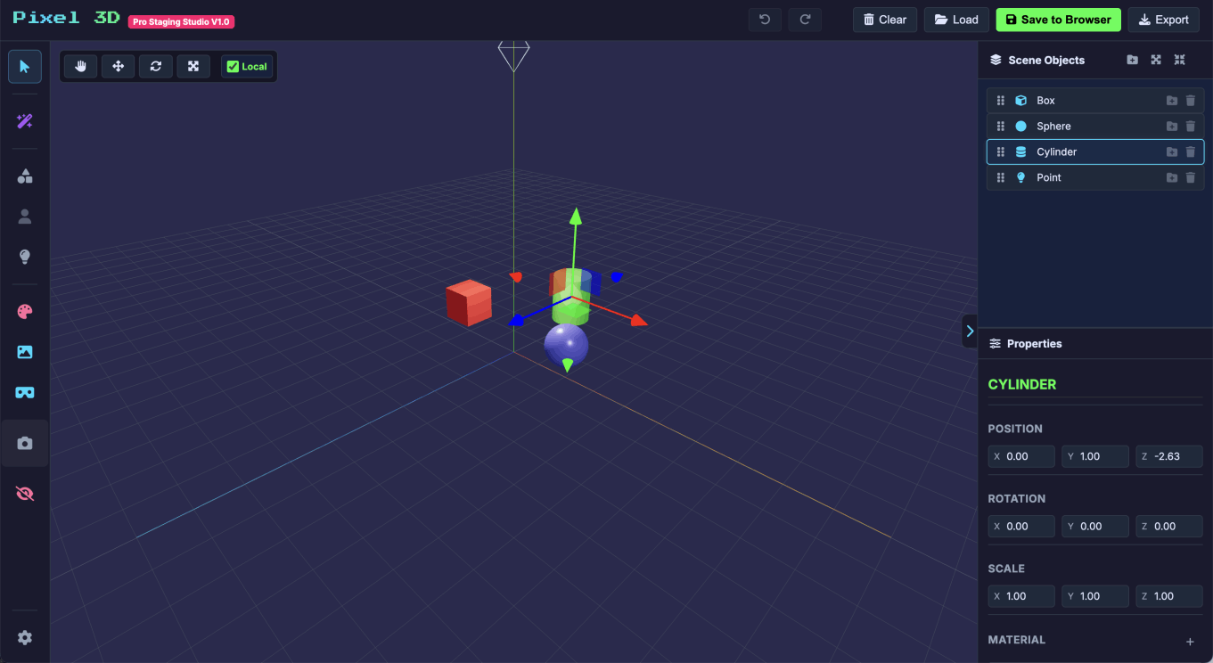Edit Scale Y field

point(1095,596)
